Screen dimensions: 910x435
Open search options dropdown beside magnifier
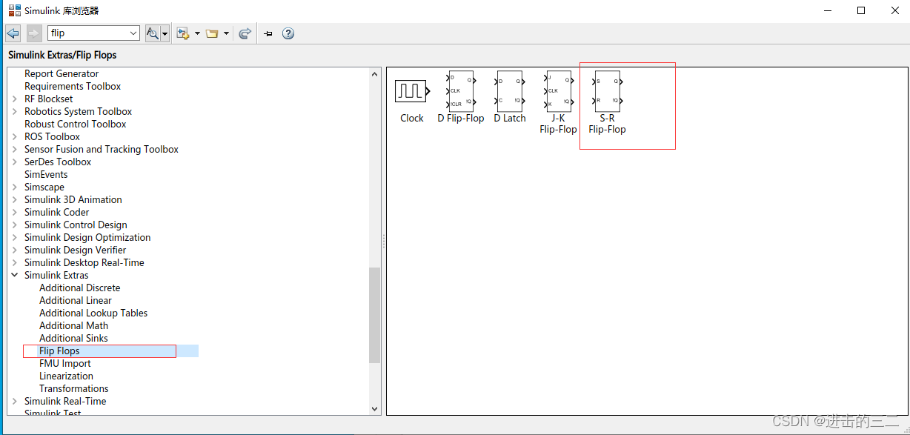point(165,33)
